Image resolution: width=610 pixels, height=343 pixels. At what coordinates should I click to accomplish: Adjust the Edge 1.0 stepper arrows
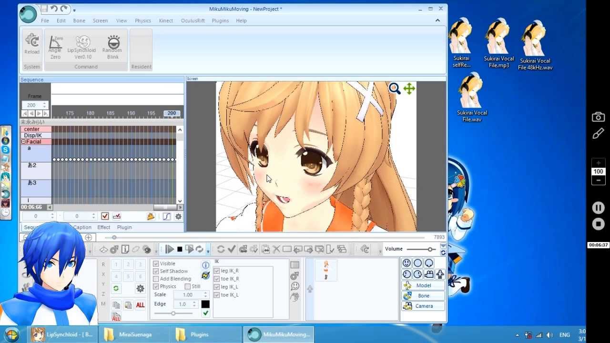[193, 304]
